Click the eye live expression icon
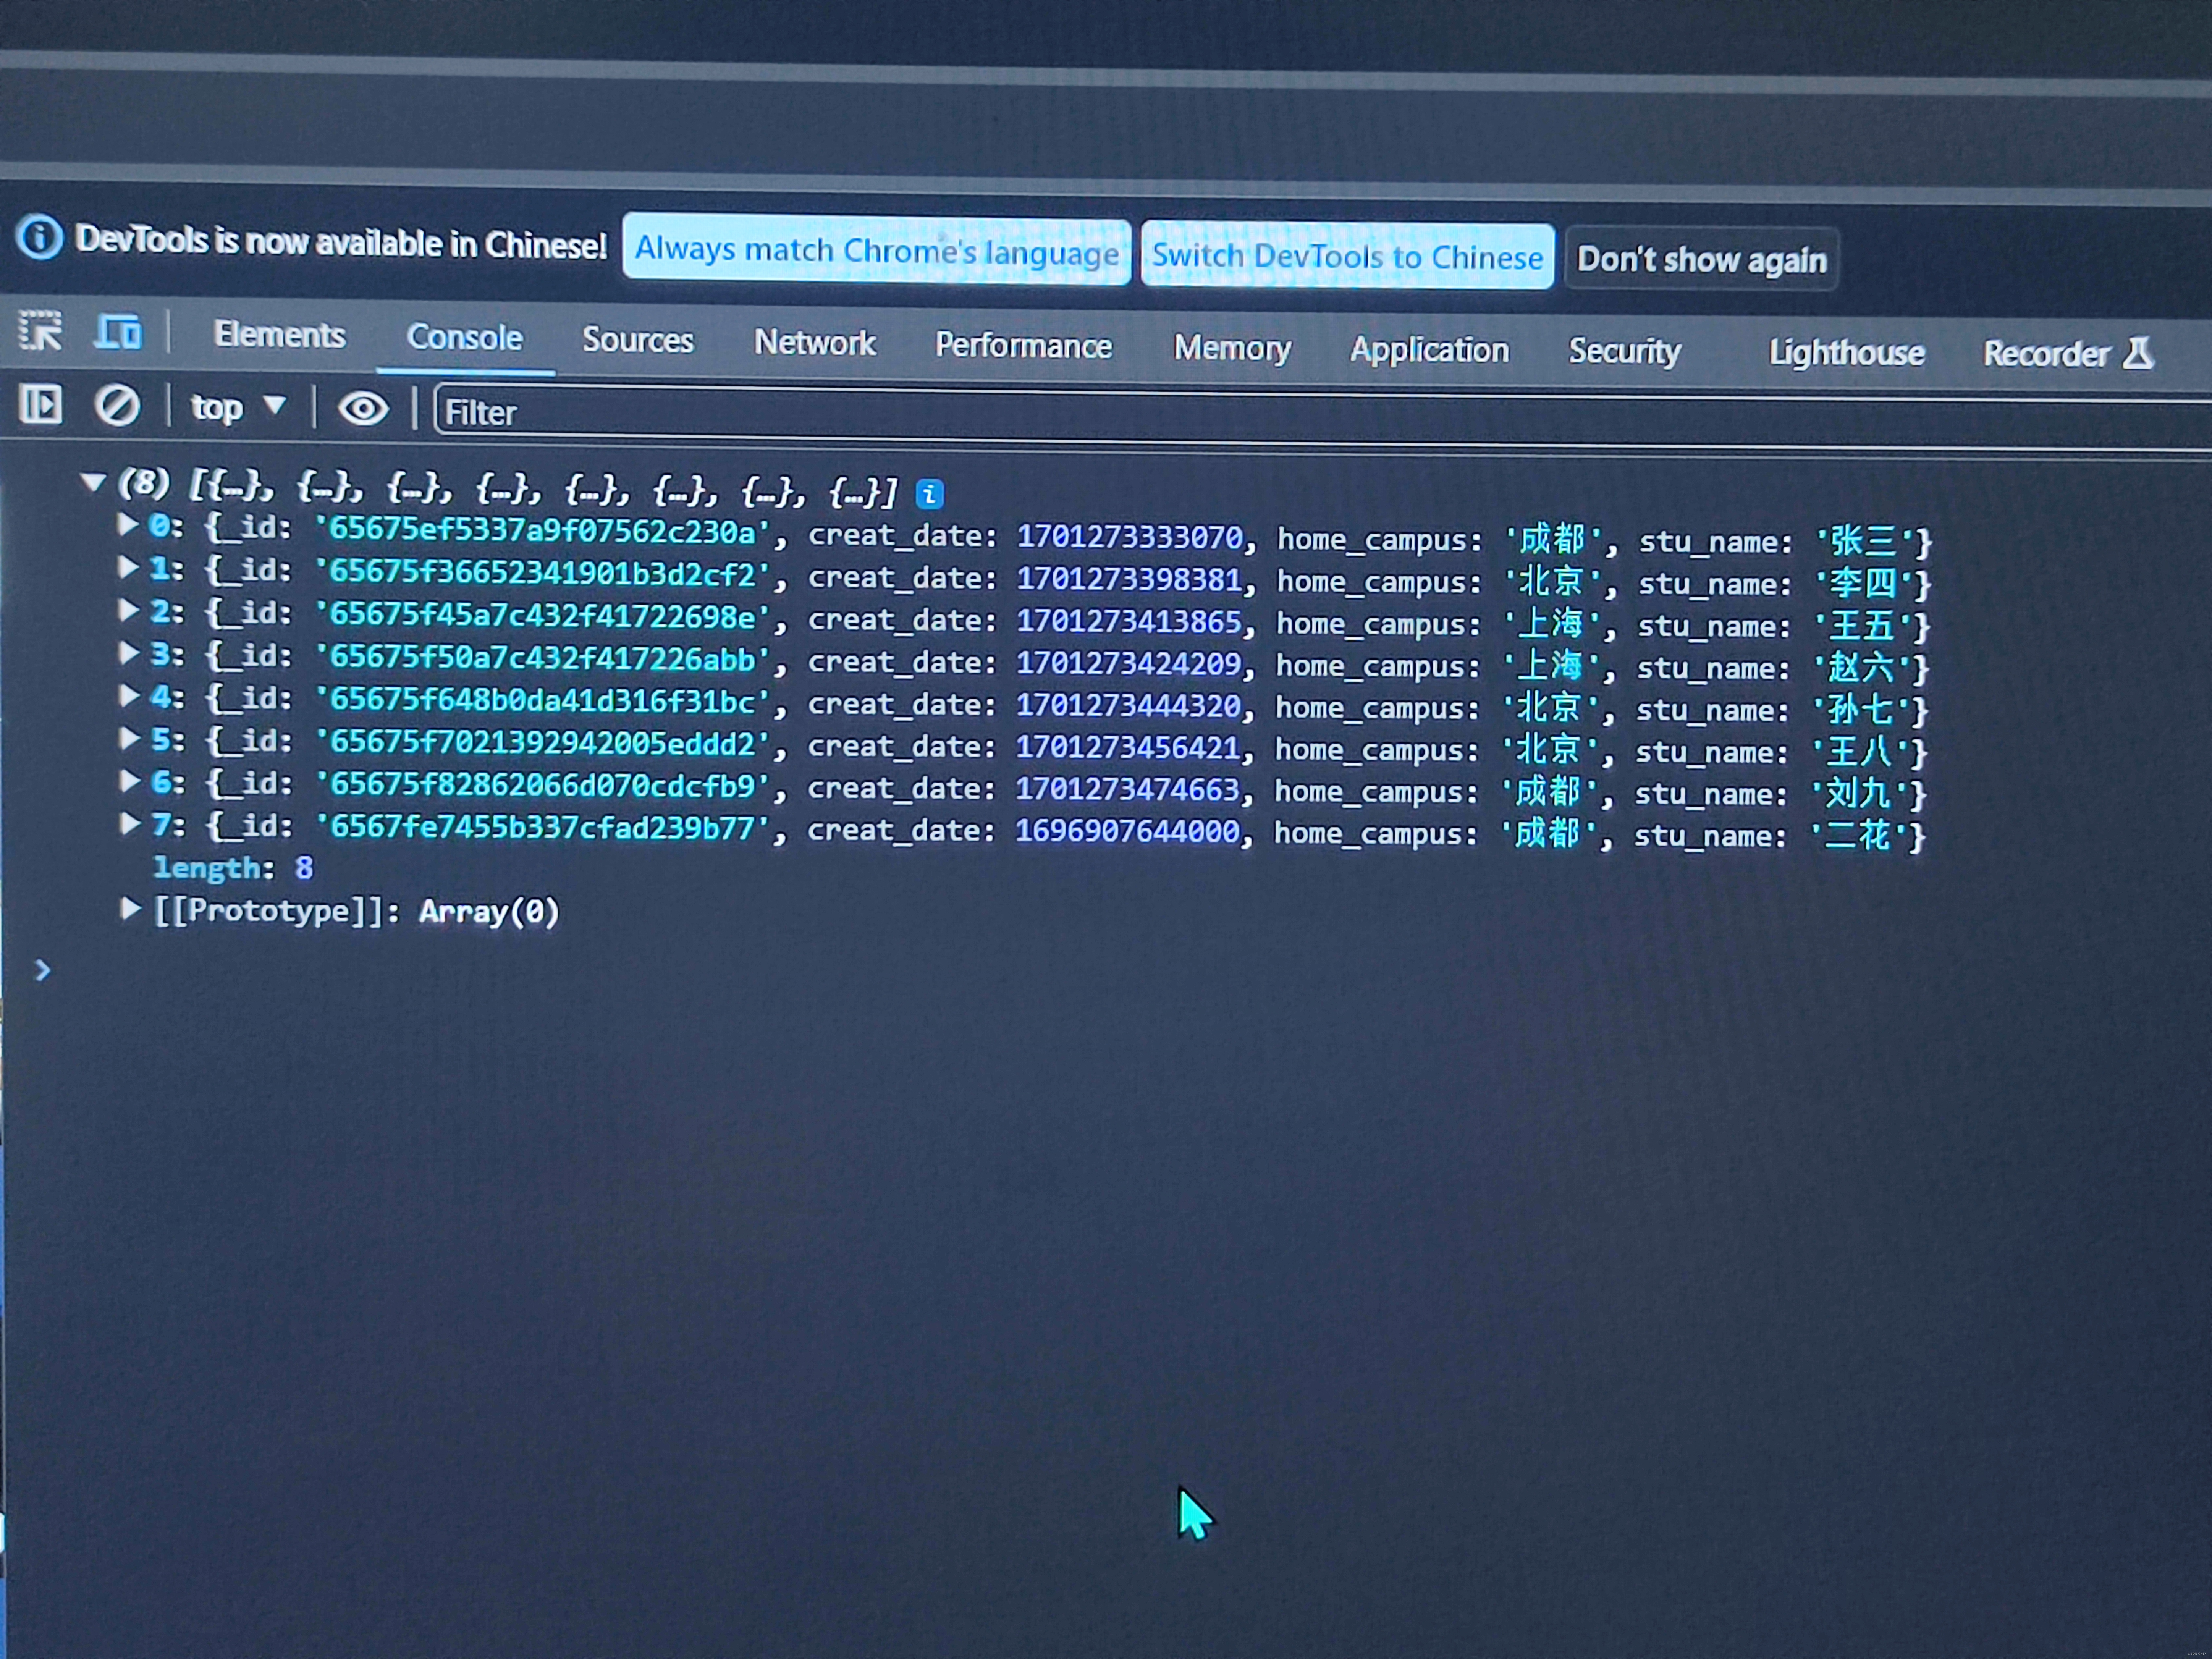This screenshot has height=1659, width=2212. point(362,408)
